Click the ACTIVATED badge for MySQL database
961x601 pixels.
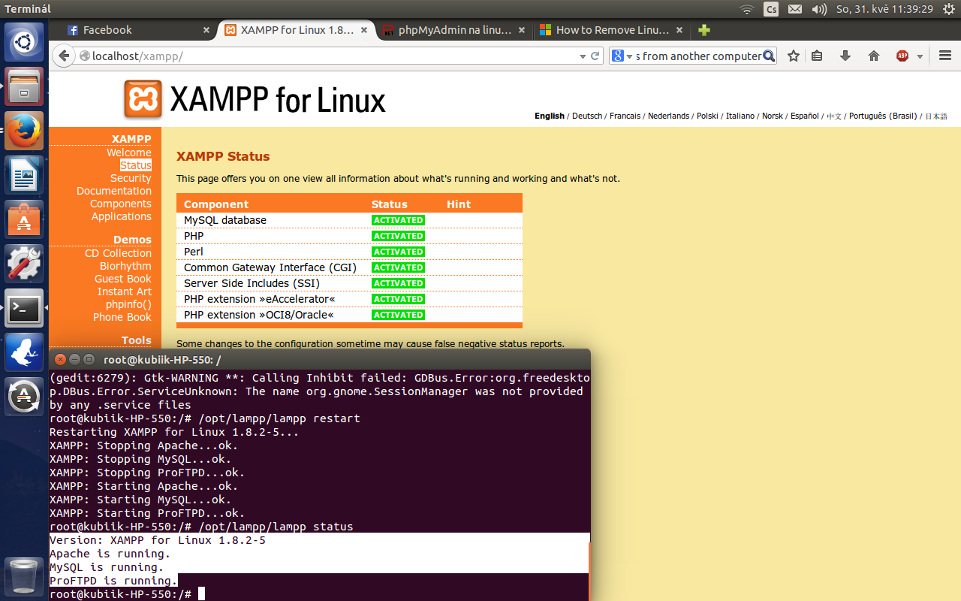click(398, 220)
